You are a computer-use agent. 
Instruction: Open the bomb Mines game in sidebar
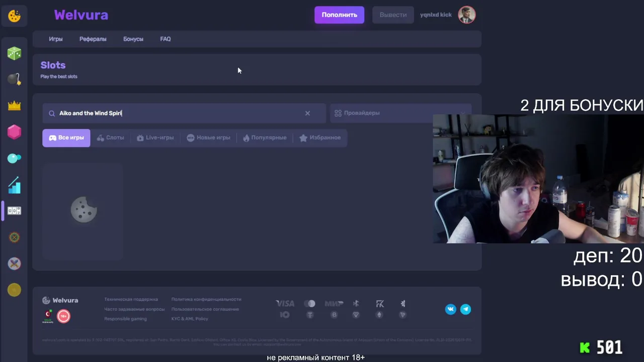click(14, 79)
